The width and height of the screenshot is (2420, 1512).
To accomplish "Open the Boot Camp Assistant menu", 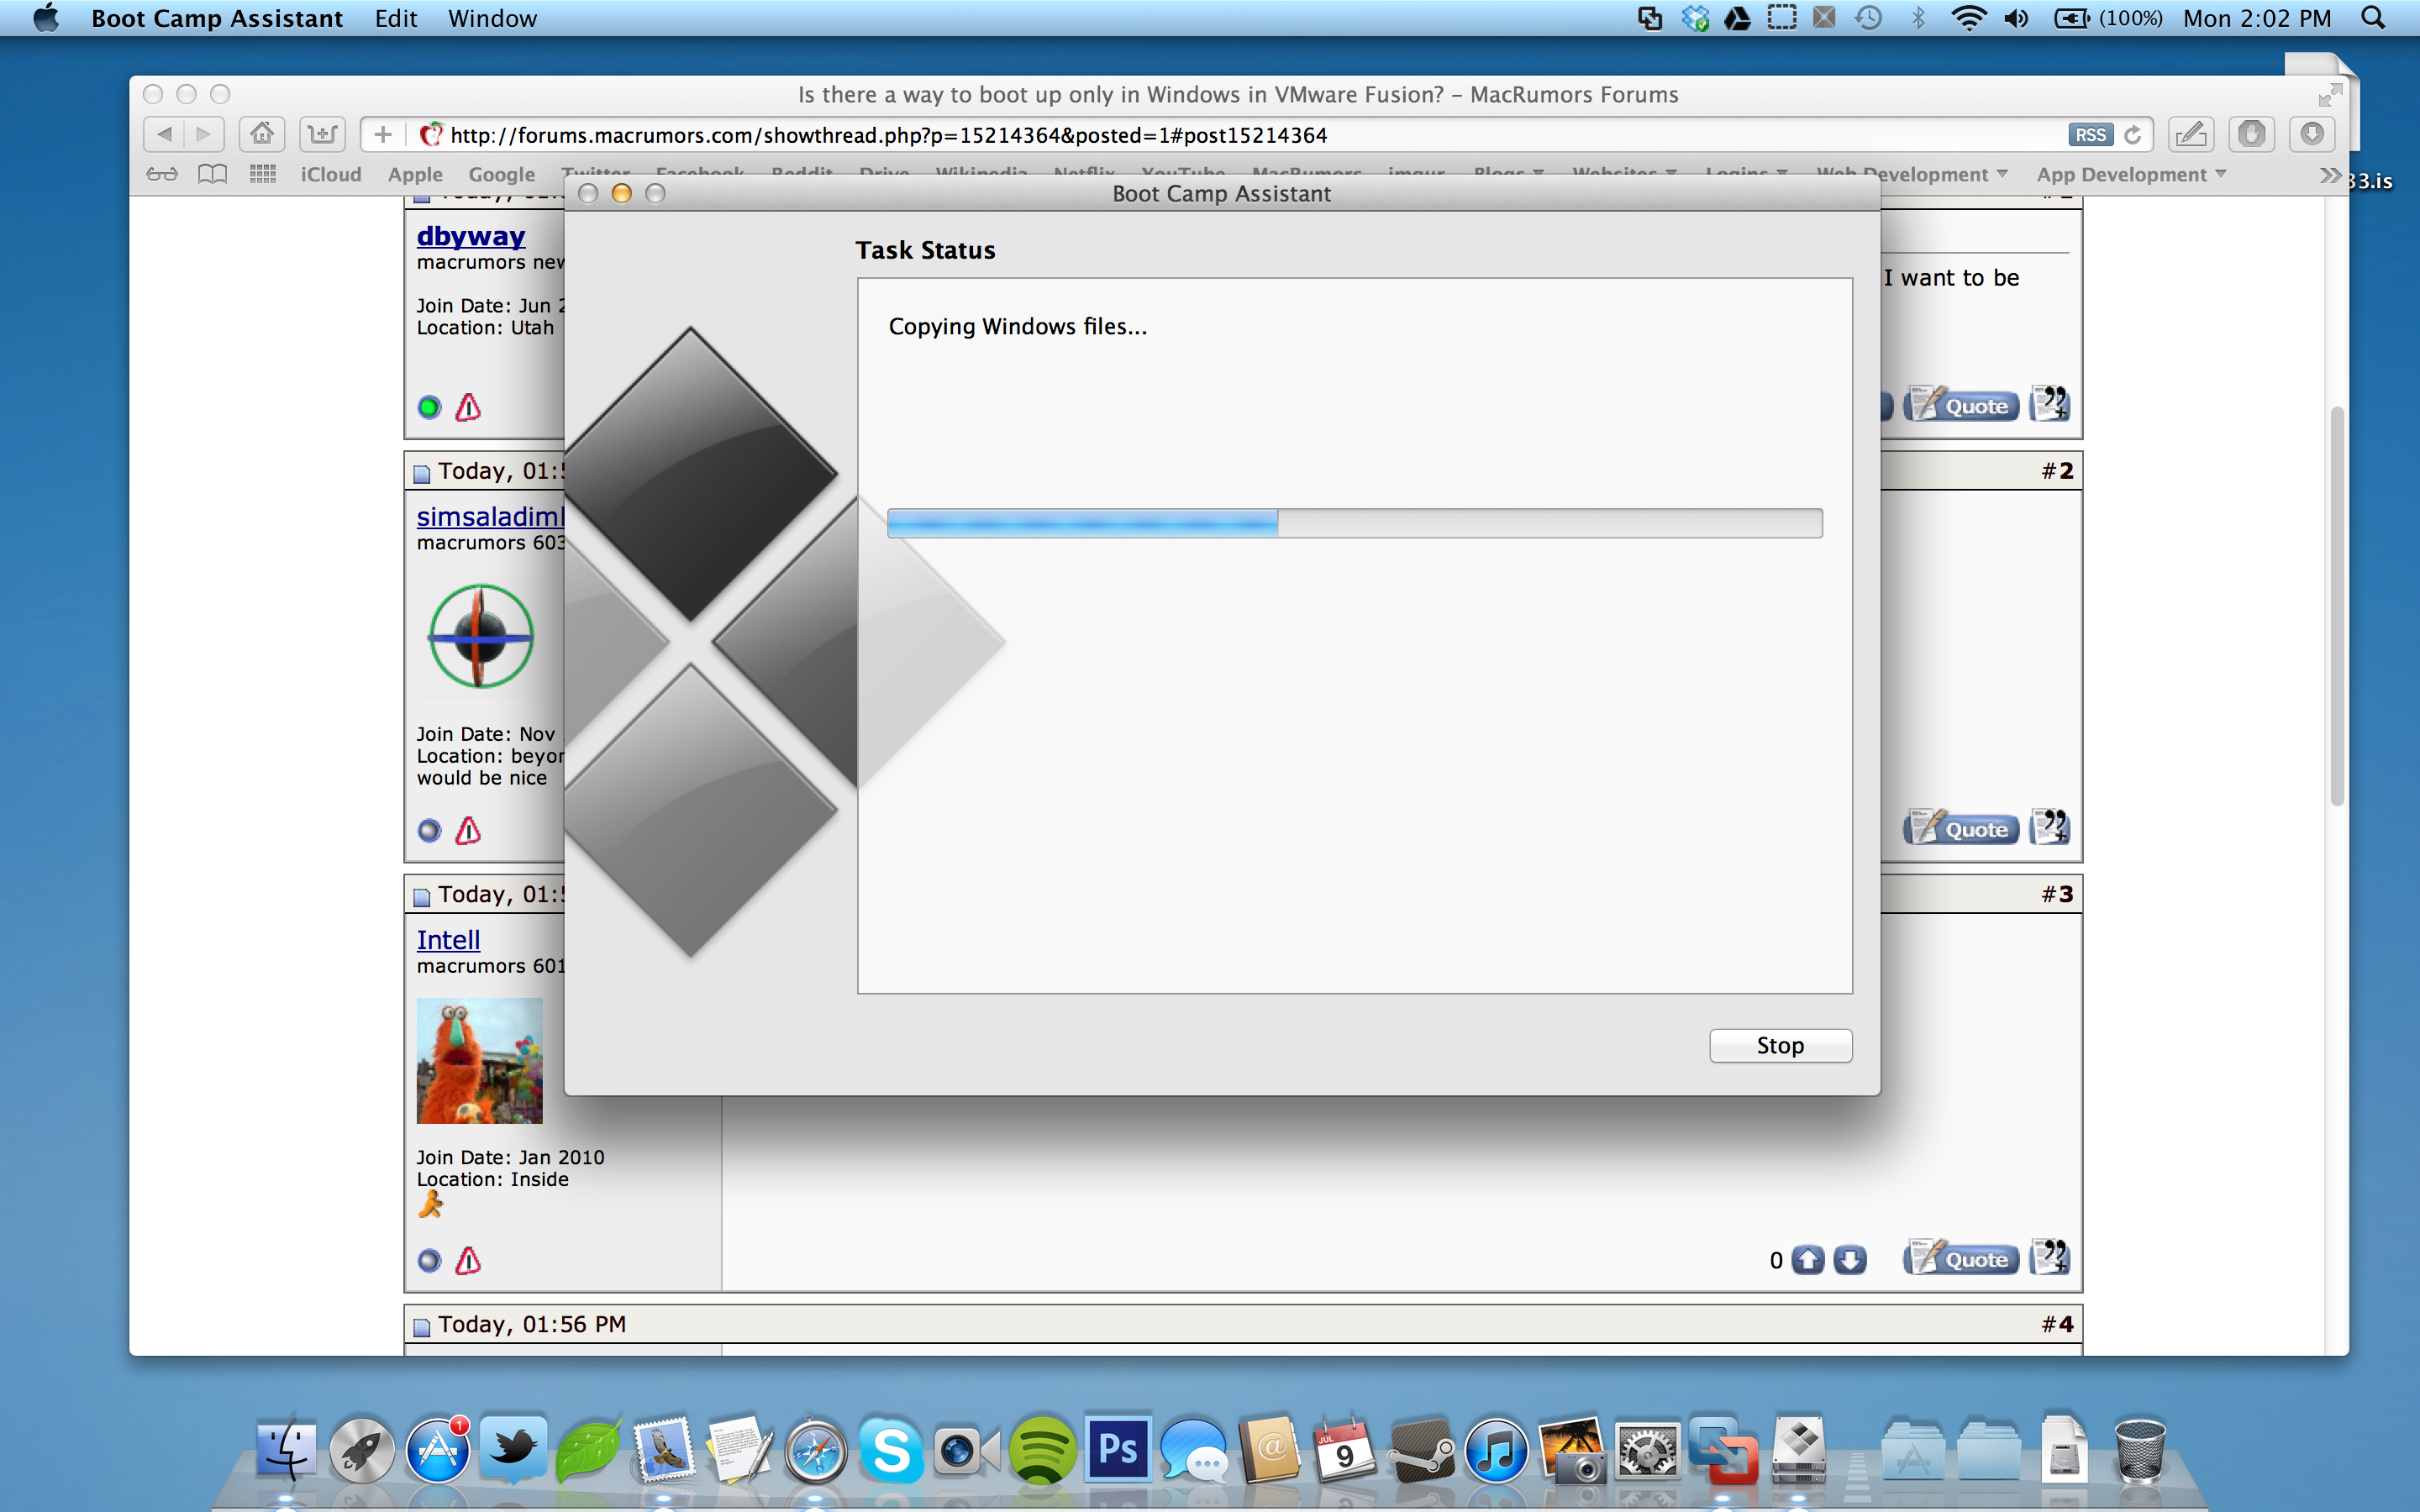I will click(x=217, y=18).
